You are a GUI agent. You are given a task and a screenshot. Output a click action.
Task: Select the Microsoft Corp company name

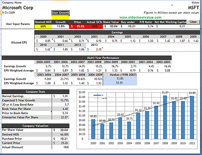18,8
